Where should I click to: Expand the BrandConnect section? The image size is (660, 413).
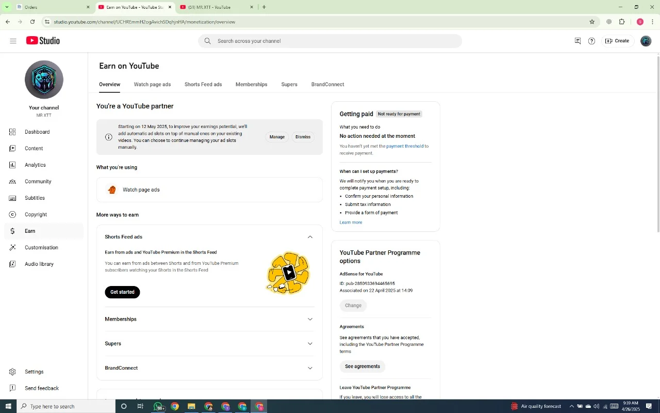pyautogui.click(x=310, y=368)
